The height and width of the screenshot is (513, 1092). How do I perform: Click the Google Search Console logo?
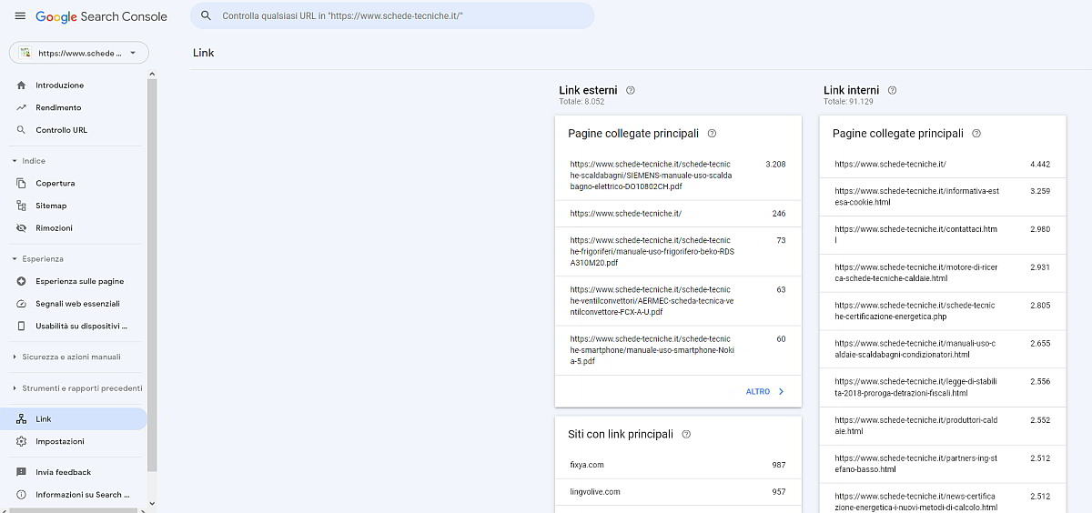click(101, 16)
